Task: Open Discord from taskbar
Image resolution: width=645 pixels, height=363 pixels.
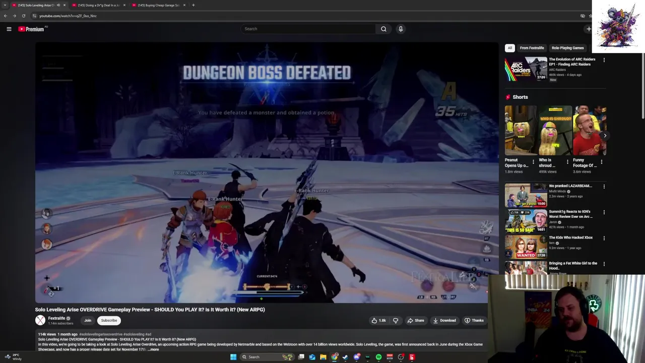Action: (x=356, y=357)
